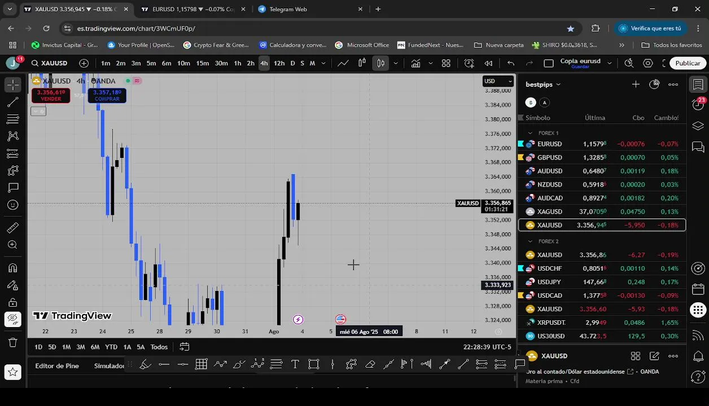Toggle hide all drawings eye icon
The height and width of the screenshot is (406, 709).
(x=13, y=319)
